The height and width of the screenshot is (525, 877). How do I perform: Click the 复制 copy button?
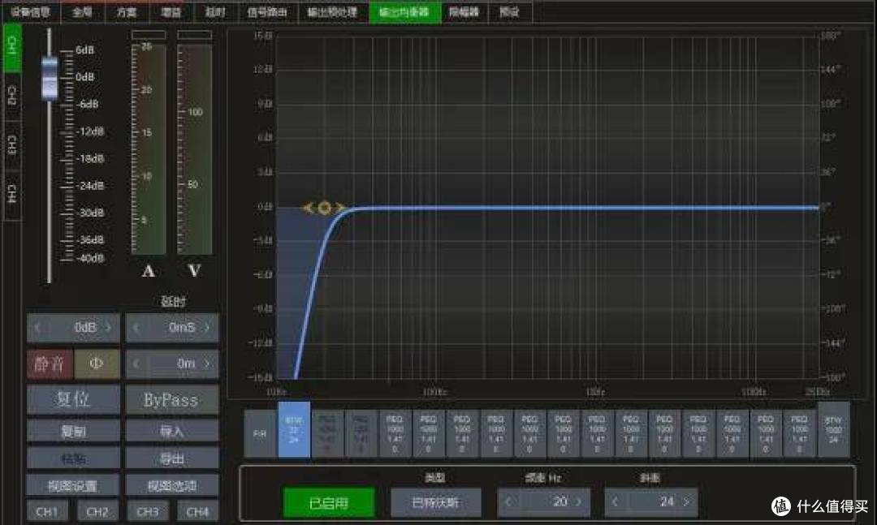coord(73,431)
